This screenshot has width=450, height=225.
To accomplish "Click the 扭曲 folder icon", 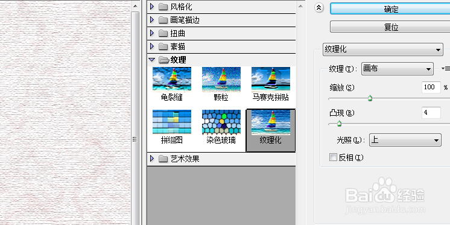I will (x=163, y=33).
